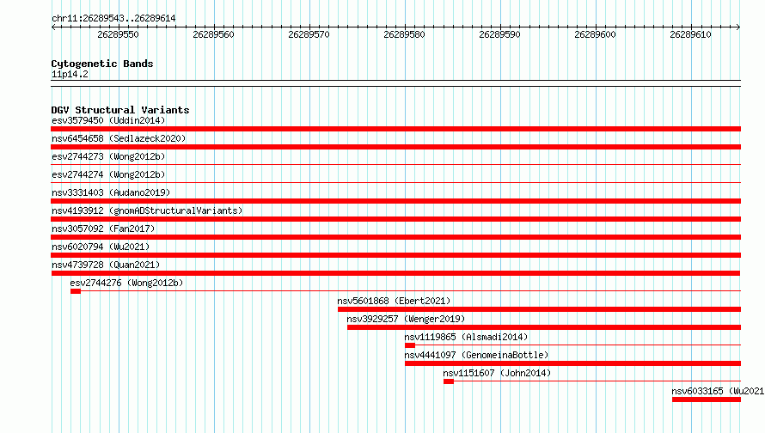The height and width of the screenshot is (433, 765).
Task: Click the red bar under nsv6033165
Action: [707, 399]
